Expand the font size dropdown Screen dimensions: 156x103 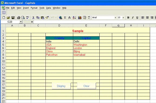coord(123,18)
